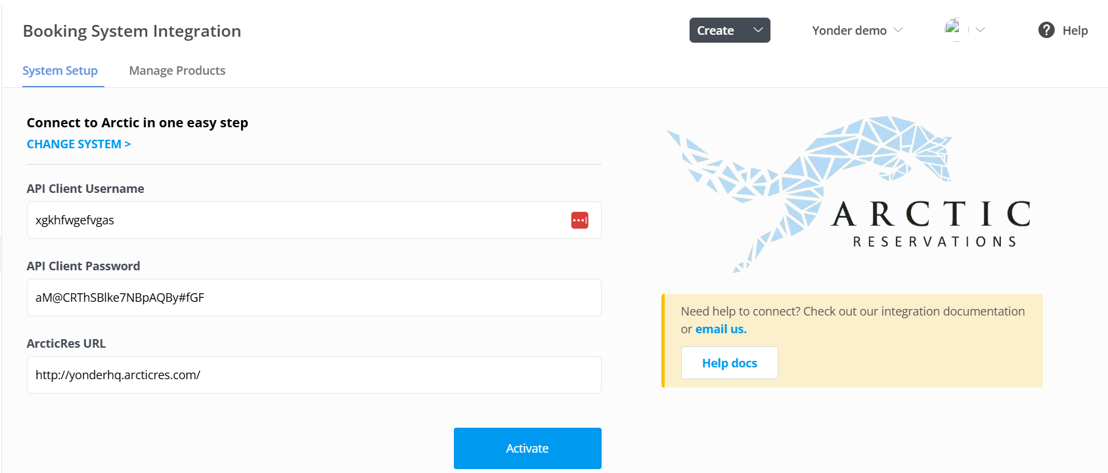
Task: Expand the Create dropdown arrow
Action: [758, 30]
